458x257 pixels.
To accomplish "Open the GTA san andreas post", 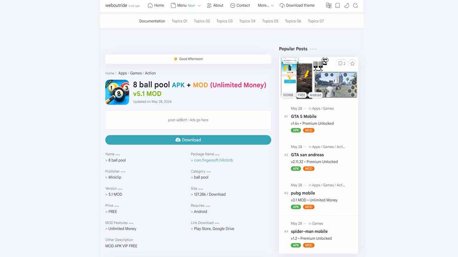I will click(x=307, y=155).
